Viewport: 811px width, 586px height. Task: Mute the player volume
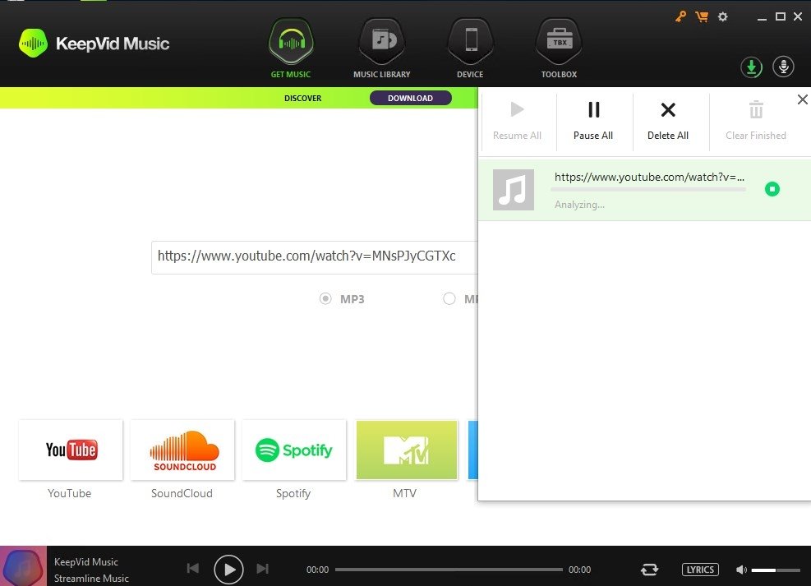pyautogui.click(x=741, y=570)
